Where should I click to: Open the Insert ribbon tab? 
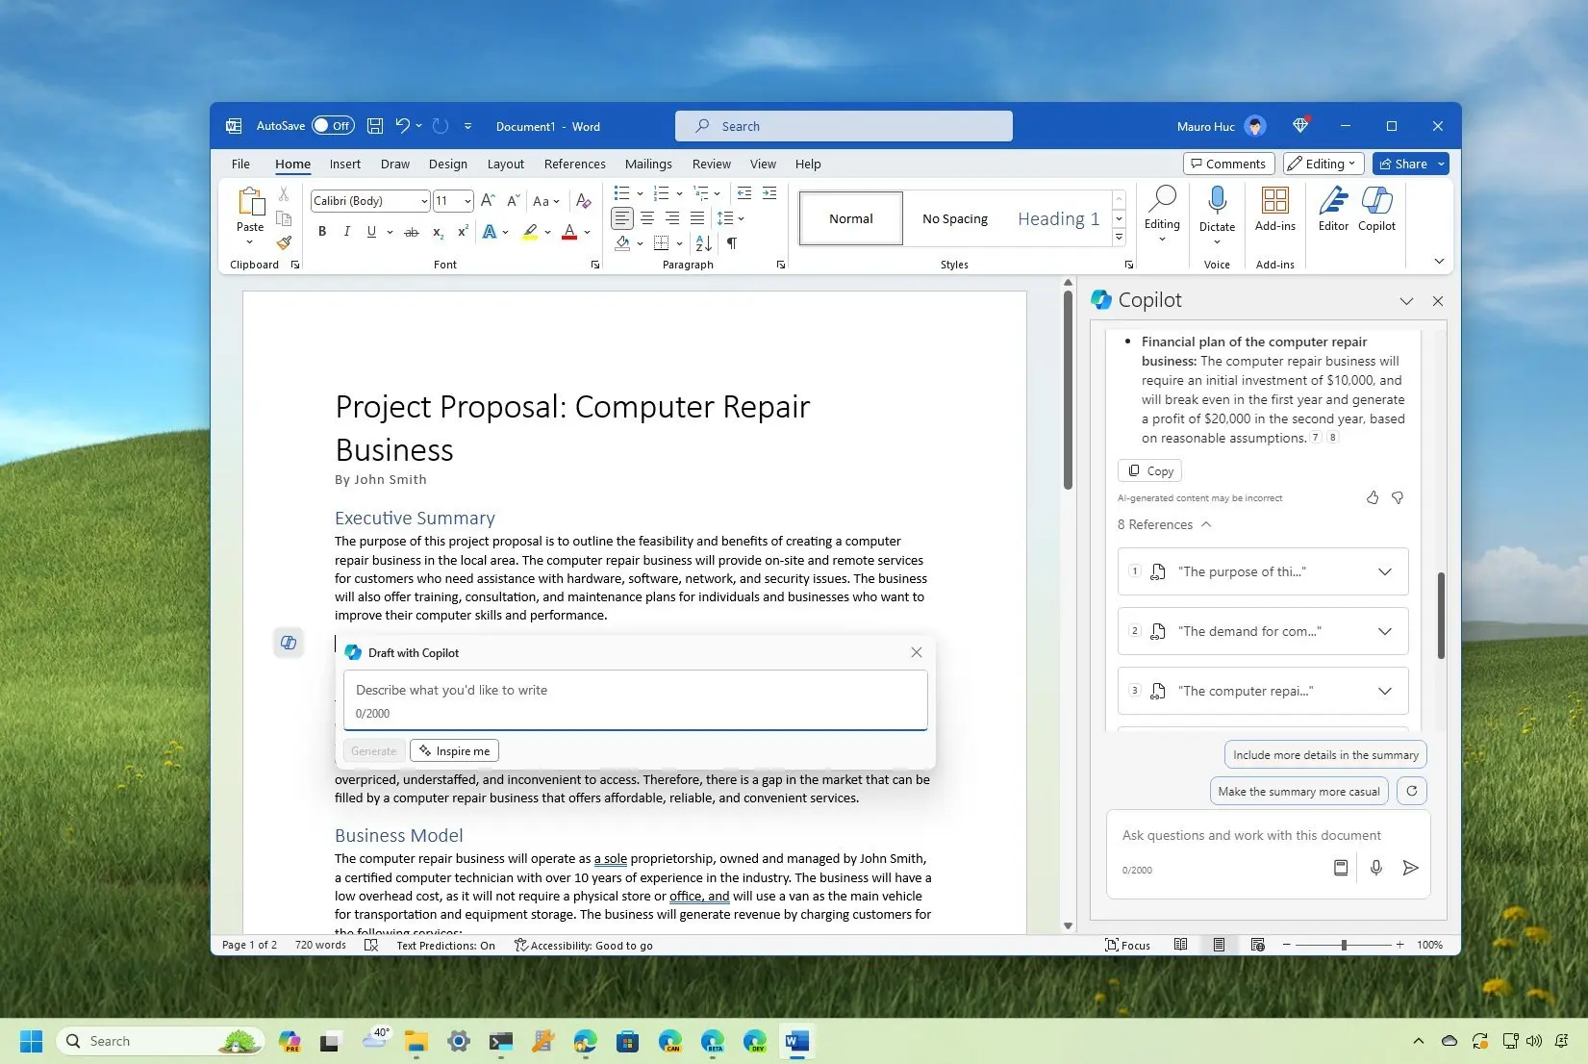344,164
